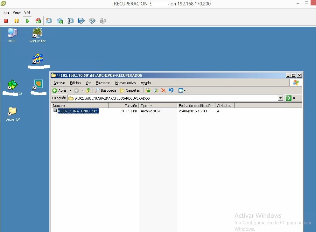Pause the virtual machine with Suspend
316x232 pixels.
pos(17,21)
